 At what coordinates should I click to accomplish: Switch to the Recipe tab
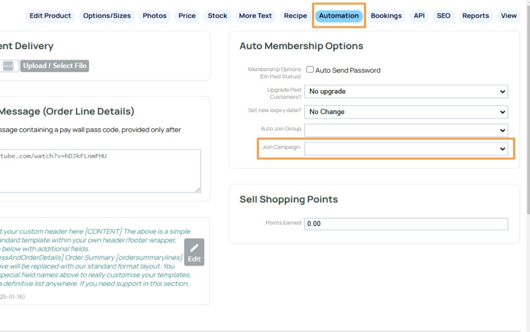click(295, 16)
